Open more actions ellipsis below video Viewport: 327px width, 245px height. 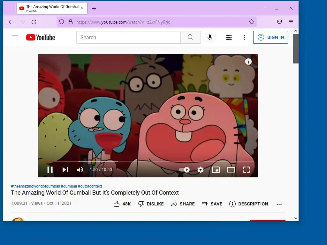tap(279, 204)
